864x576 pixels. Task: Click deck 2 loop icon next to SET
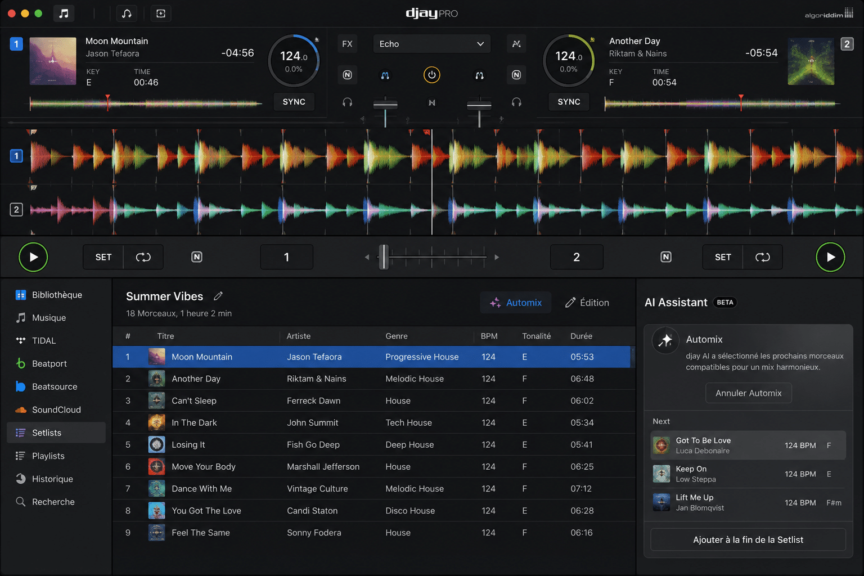(x=762, y=257)
